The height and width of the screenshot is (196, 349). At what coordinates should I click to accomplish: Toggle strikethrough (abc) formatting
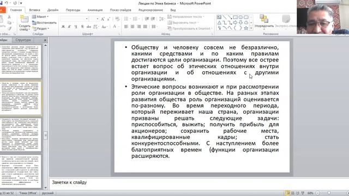89,27
